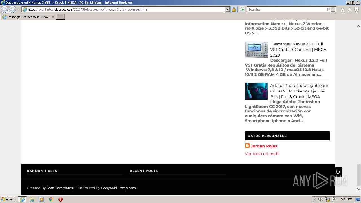Open Windows Explorer folder icon in taskbar

pos(32,199)
